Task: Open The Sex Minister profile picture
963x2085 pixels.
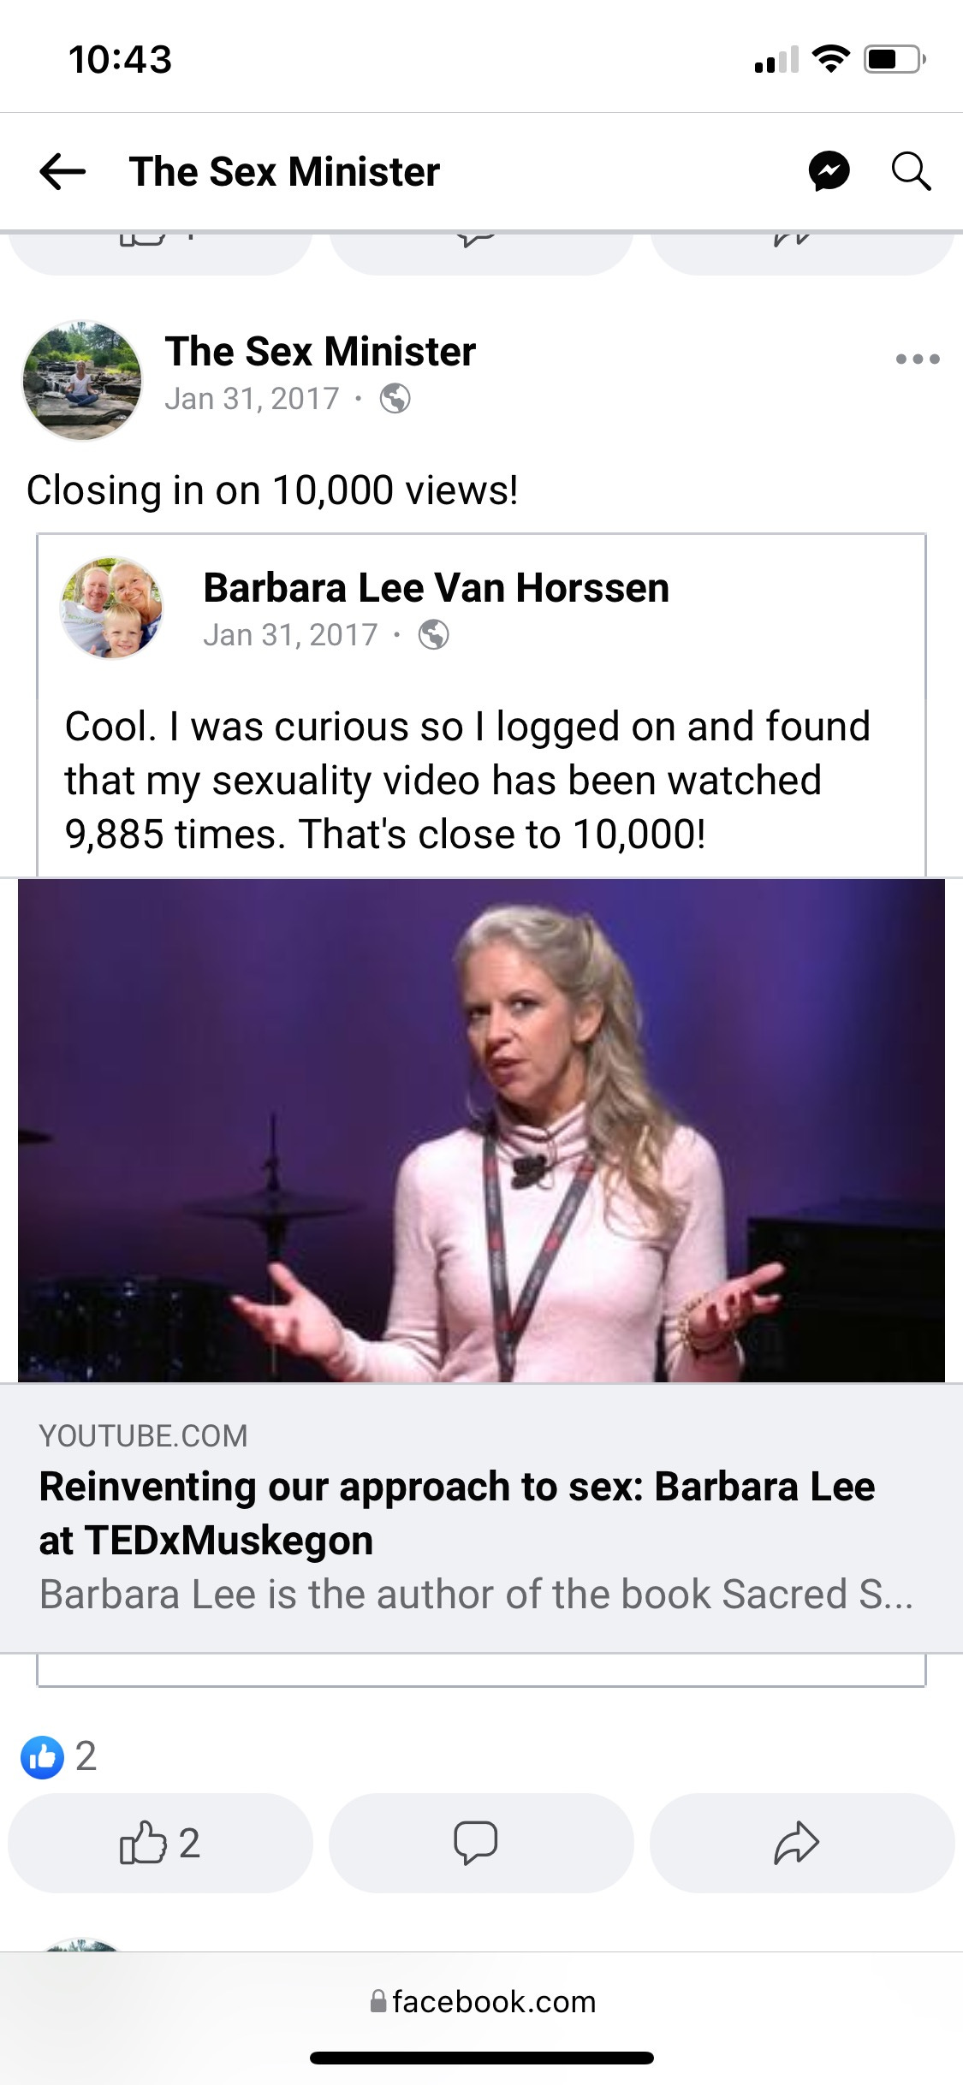Action: (82, 380)
